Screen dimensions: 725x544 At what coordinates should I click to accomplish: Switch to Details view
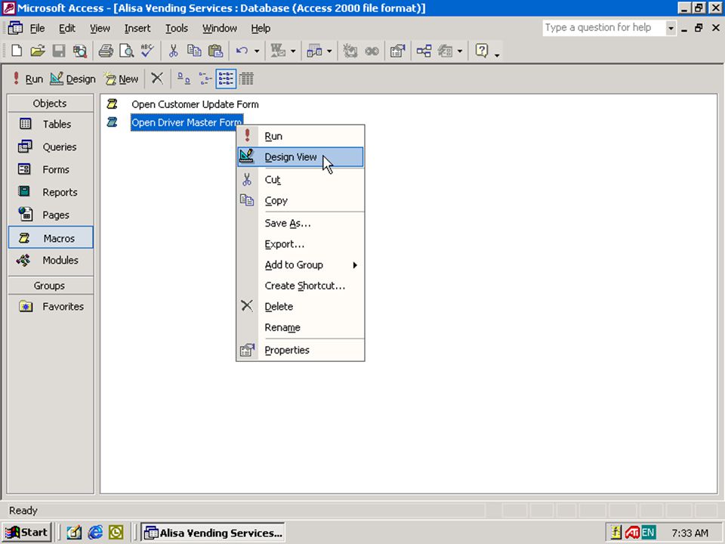pyautogui.click(x=246, y=79)
